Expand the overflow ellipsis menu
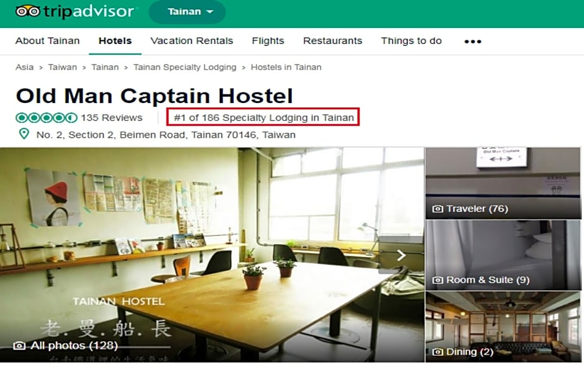Image resolution: width=584 pixels, height=365 pixels. [x=472, y=41]
